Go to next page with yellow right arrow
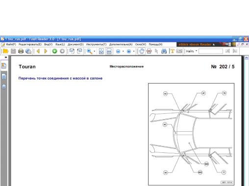 [46, 51]
